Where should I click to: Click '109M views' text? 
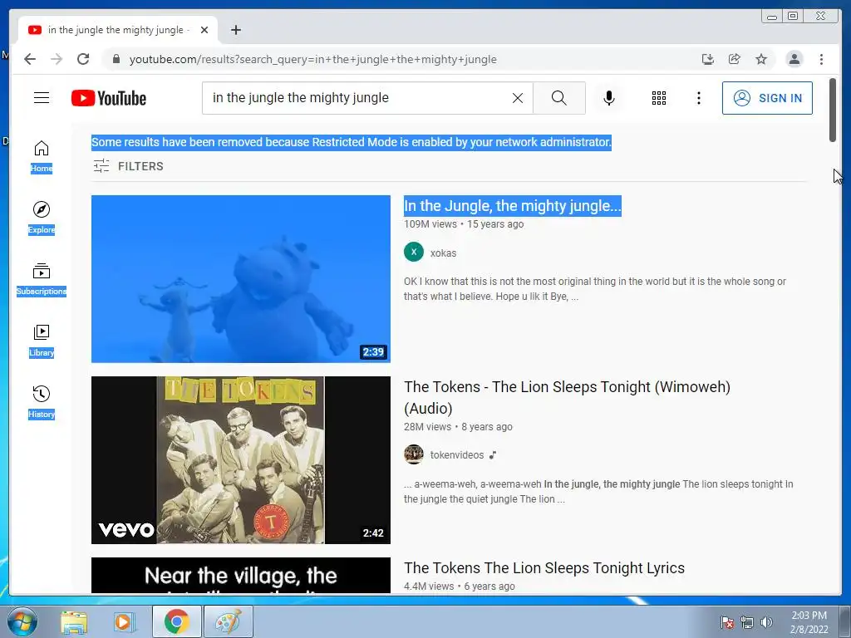coord(430,224)
